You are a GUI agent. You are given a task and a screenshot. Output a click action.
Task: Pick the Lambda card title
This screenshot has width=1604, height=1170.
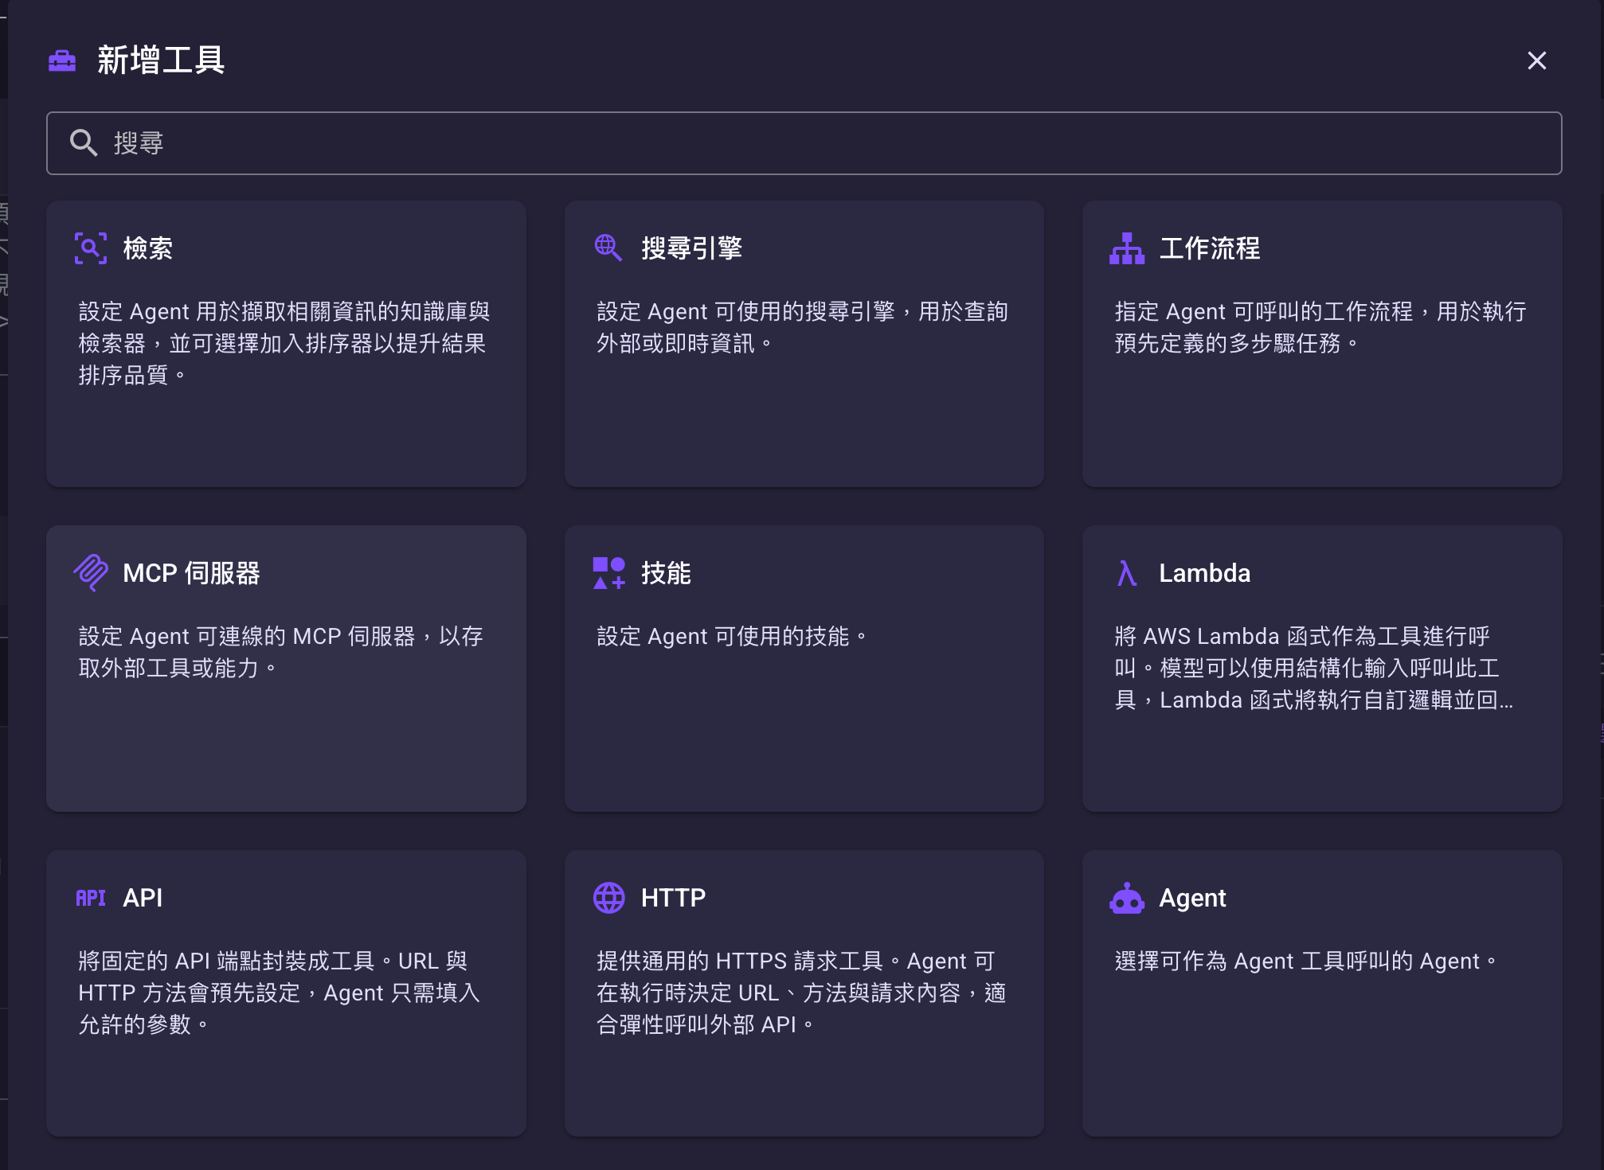[1205, 573]
